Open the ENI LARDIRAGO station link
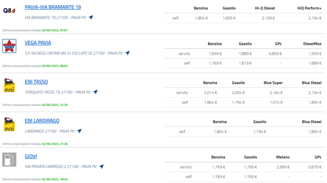327x183 pixels. (x=42, y=121)
